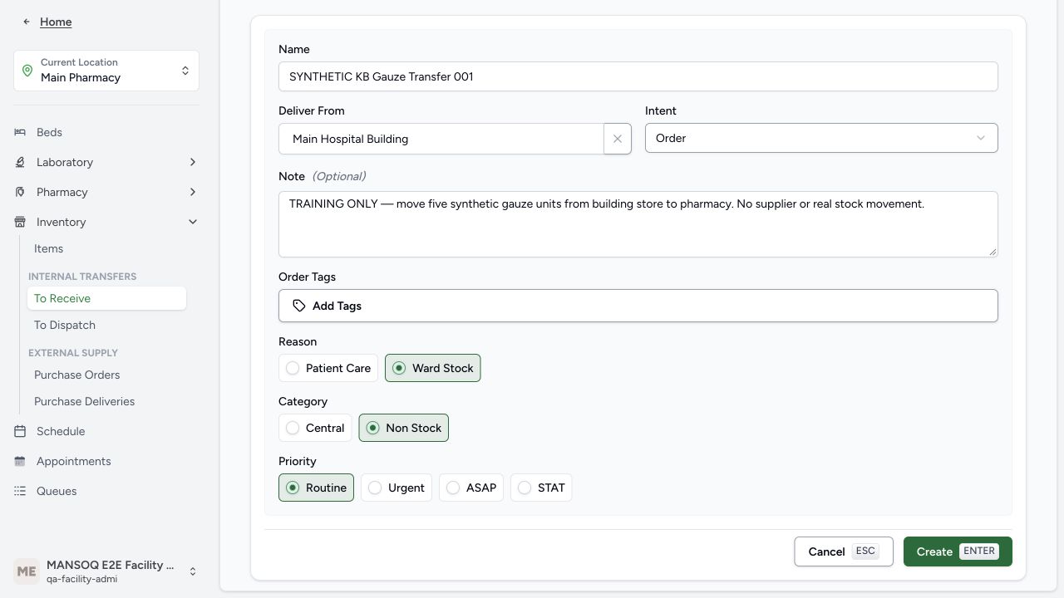Open the Intent dropdown
Image resolution: width=1064 pixels, height=598 pixels.
(821, 138)
